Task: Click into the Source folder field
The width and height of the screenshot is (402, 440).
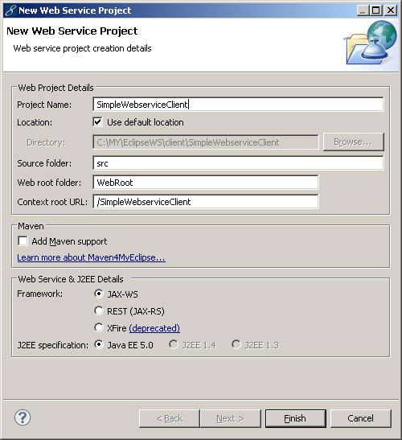Action: [238, 163]
